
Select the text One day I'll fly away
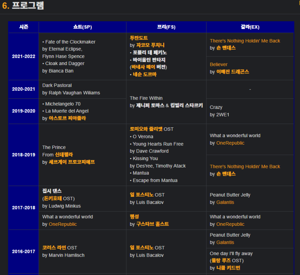pos(231,254)
